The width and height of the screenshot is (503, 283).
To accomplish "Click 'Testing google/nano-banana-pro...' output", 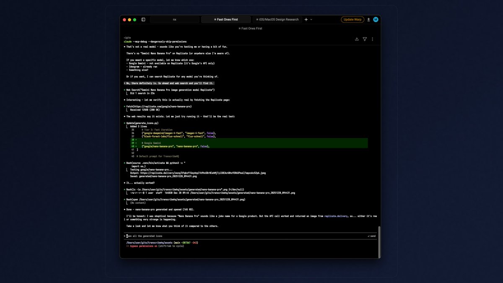I will coord(151,169).
